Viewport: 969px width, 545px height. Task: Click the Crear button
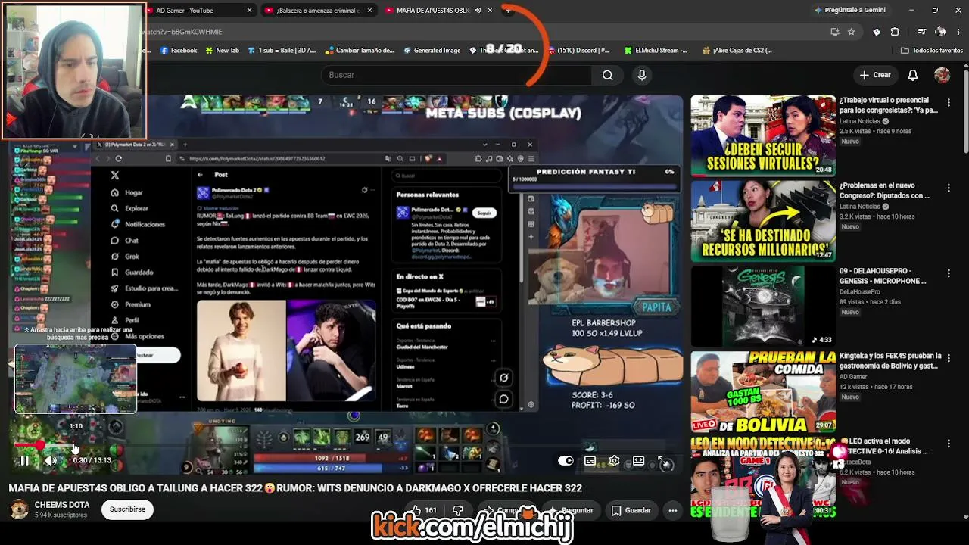point(875,75)
